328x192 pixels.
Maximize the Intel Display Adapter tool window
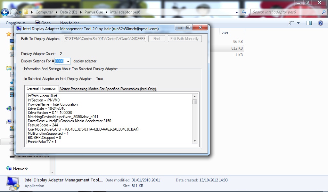pos(188,28)
